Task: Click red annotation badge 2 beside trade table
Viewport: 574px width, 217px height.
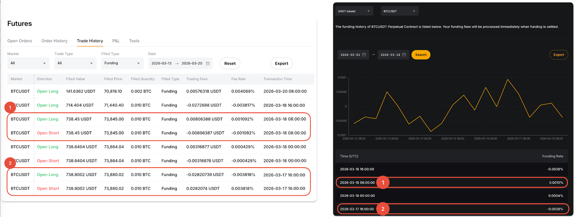Action: [10, 163]
